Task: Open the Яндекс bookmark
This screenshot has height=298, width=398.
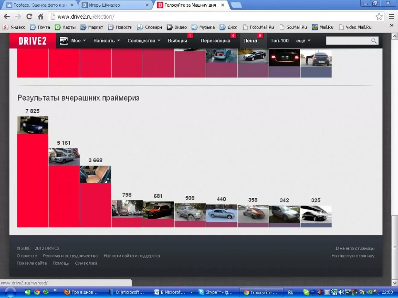Action: (x=14, y=27)
